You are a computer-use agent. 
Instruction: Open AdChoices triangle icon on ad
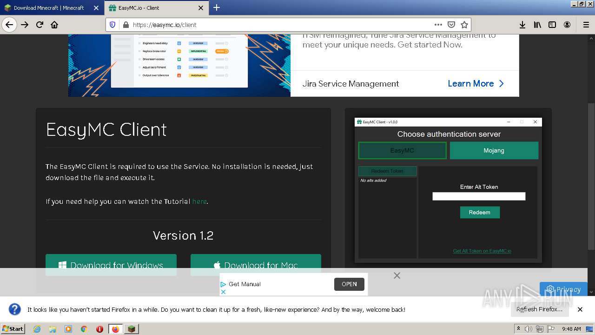pos(223,284)
